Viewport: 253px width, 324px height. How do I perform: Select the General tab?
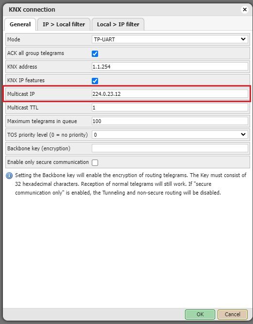[20, 24]
